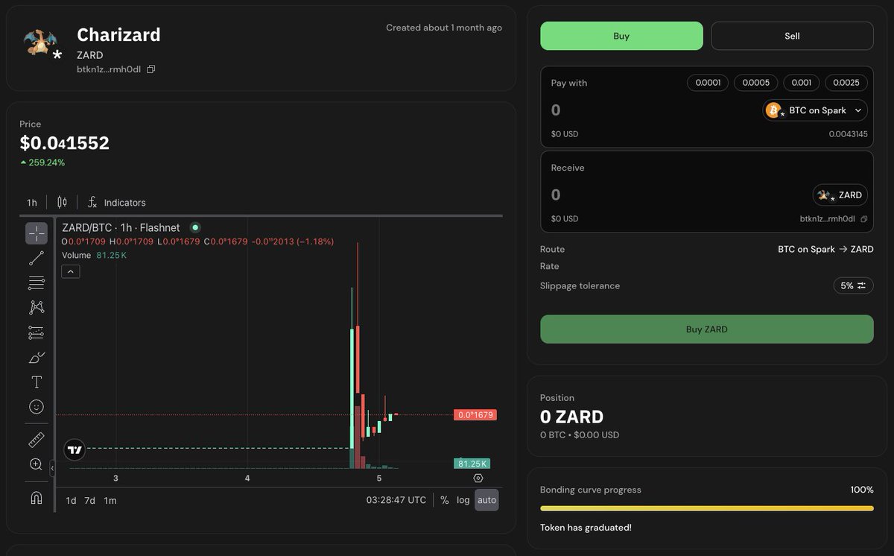
Task: Click the 0.0043145 available balance
Action: (848, 134)
